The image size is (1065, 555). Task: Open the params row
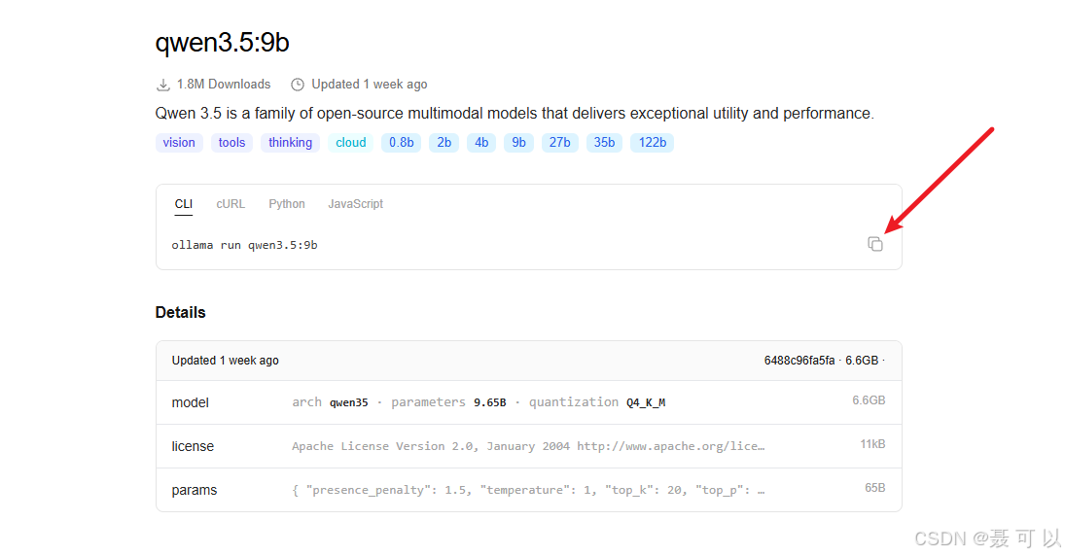pos(528,490)
